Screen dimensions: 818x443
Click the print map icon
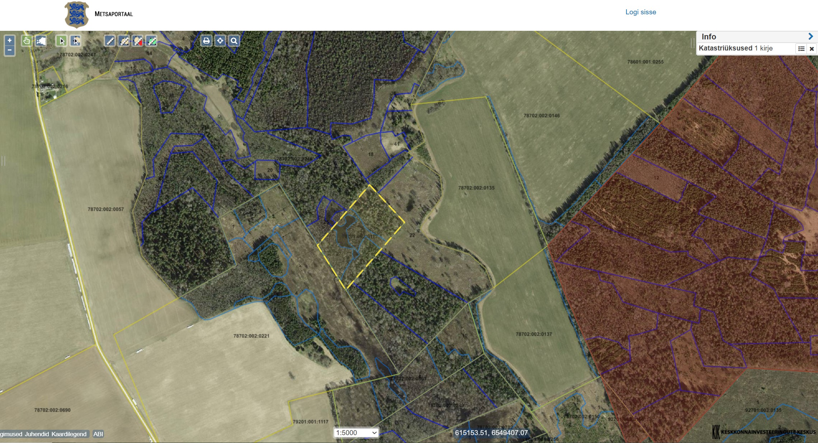tap(206, 41)
